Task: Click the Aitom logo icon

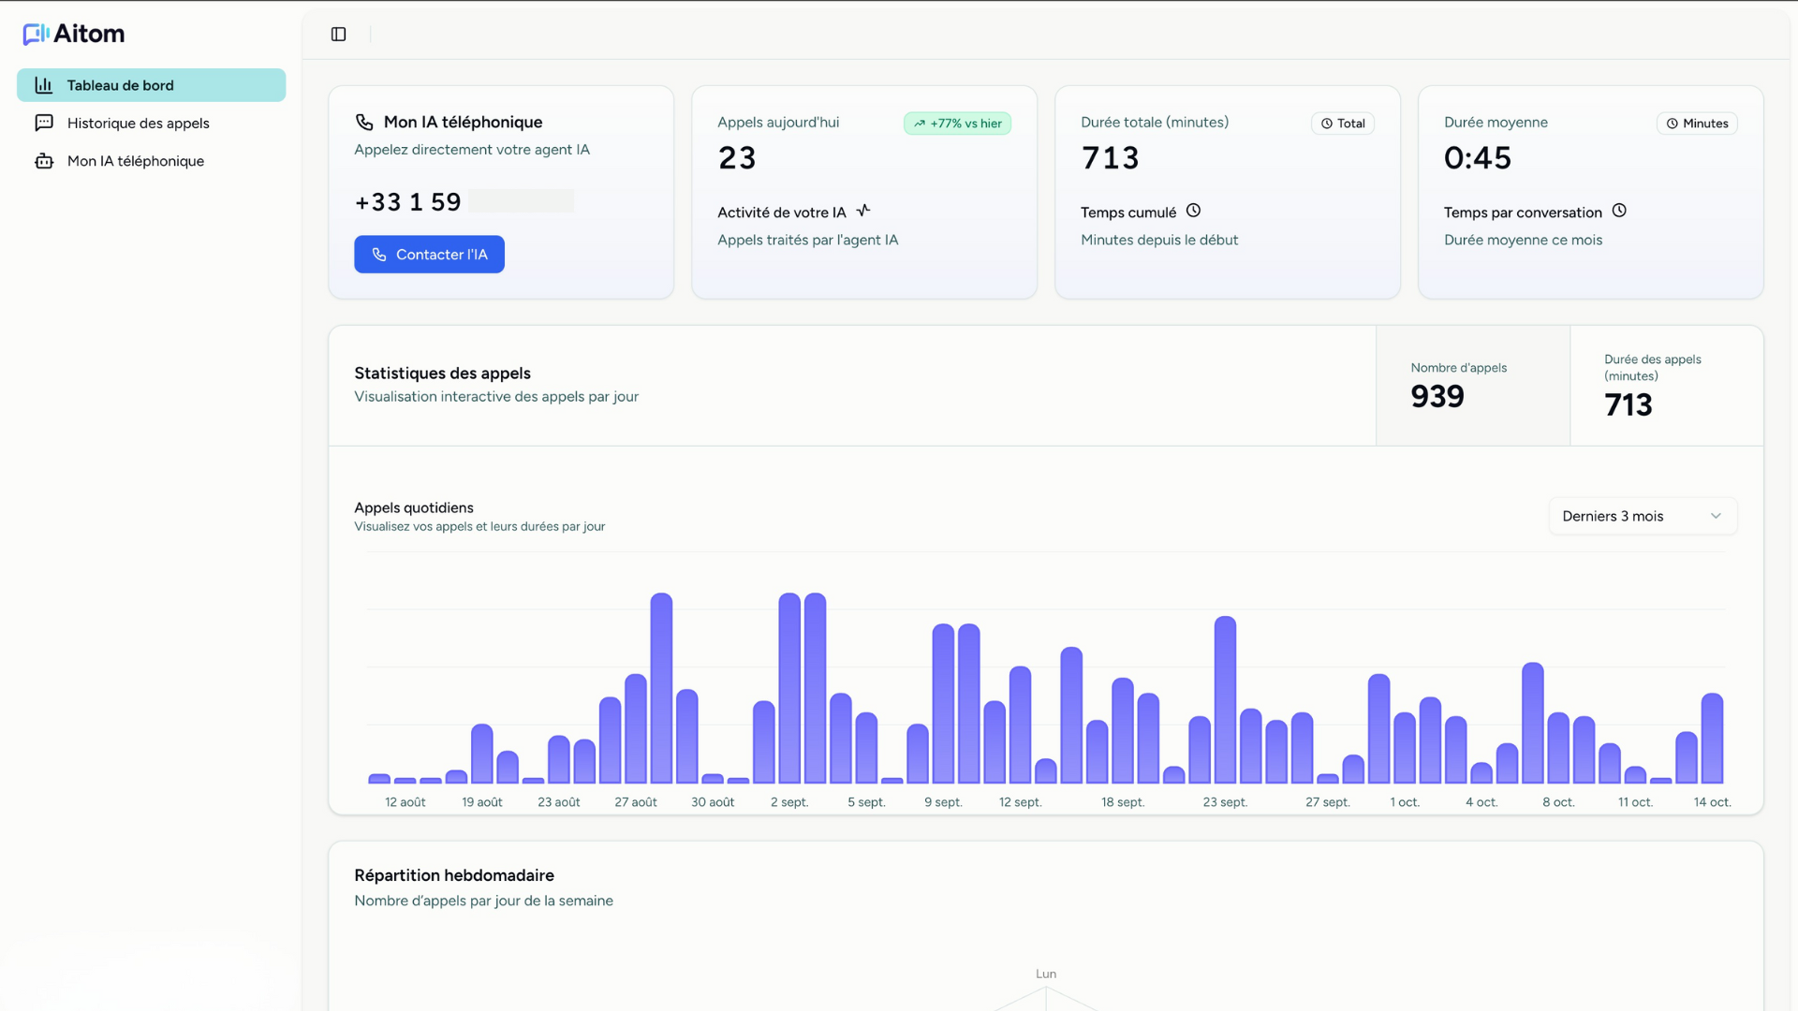Action: click(36, 35)
